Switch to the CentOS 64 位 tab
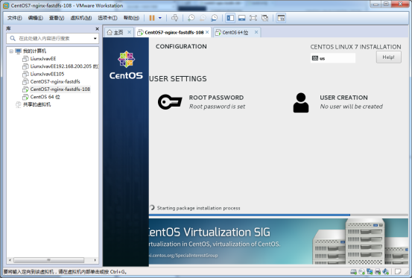The height and width of the screenshot is (278, 412). [235, 32]
